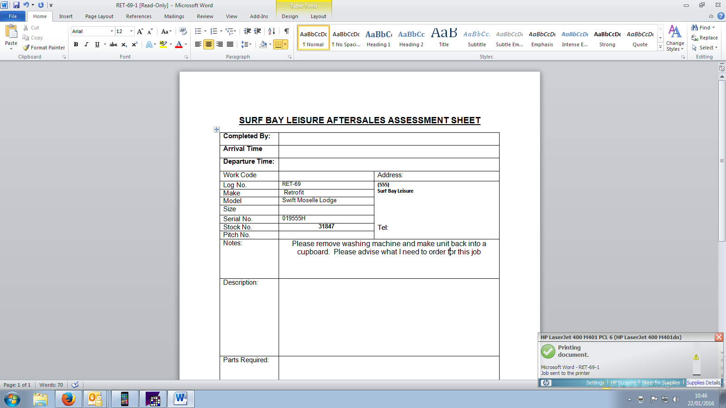This screenshot has width=726, height=408.
Task: Click the volume icon in system tray
Action: point(676,399)
